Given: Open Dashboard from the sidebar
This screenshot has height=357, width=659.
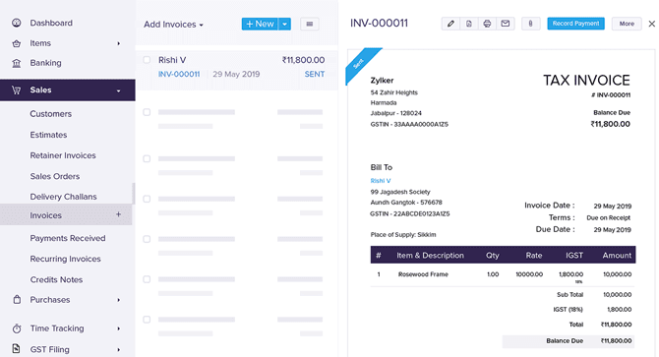Looking at the screenshot, I should pos(51,23).
